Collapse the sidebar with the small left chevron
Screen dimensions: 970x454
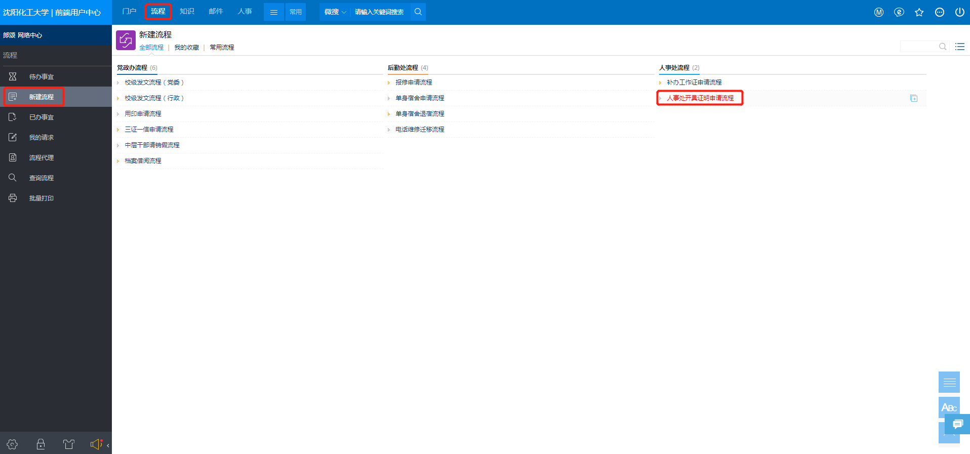[108, 445]
